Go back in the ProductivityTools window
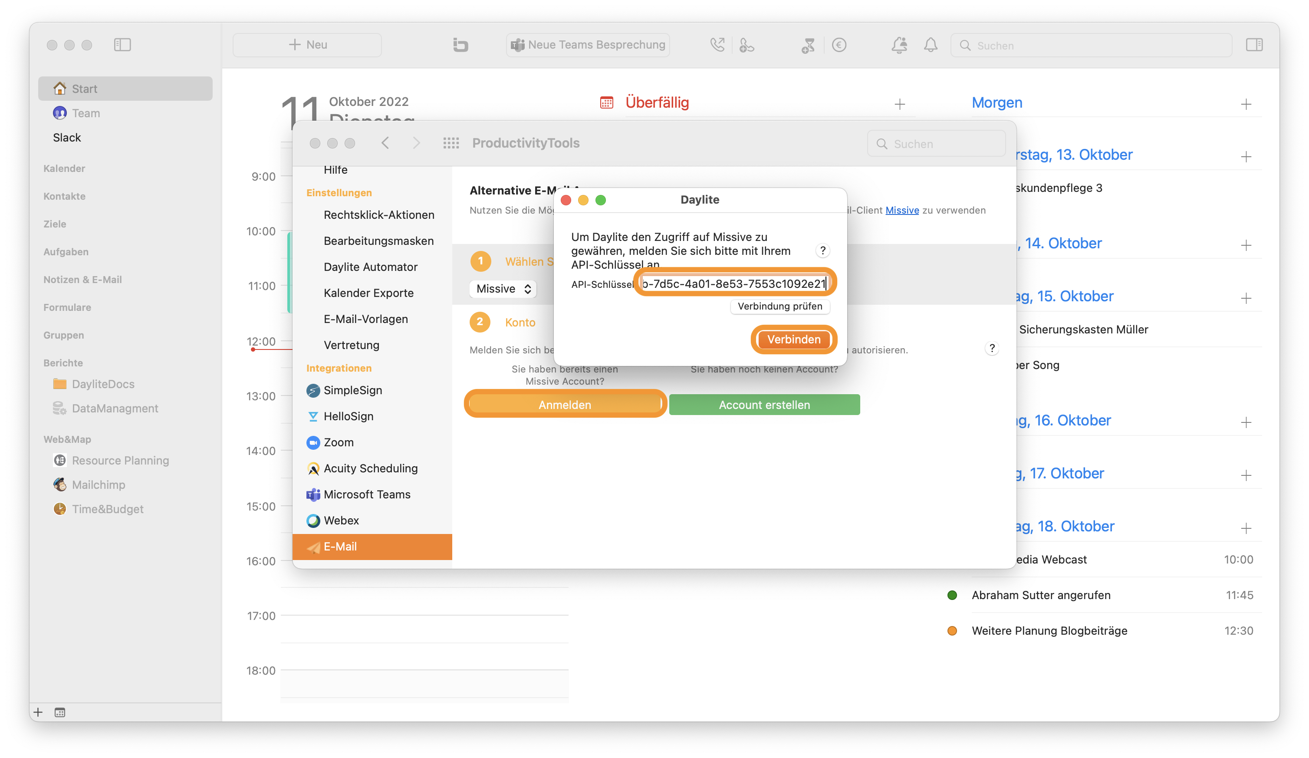The width and height of the screenshot is (1309, 758). tap(385, 143)
